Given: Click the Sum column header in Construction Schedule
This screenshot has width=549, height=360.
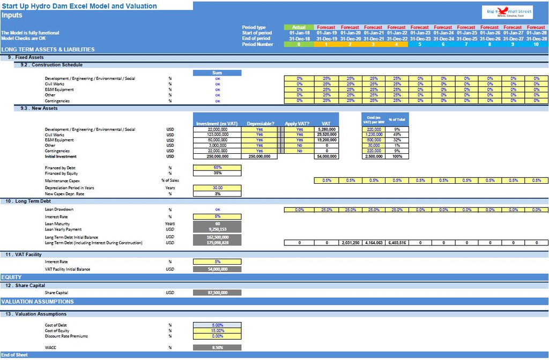Looking at the screenshot, I should [217, 73].
